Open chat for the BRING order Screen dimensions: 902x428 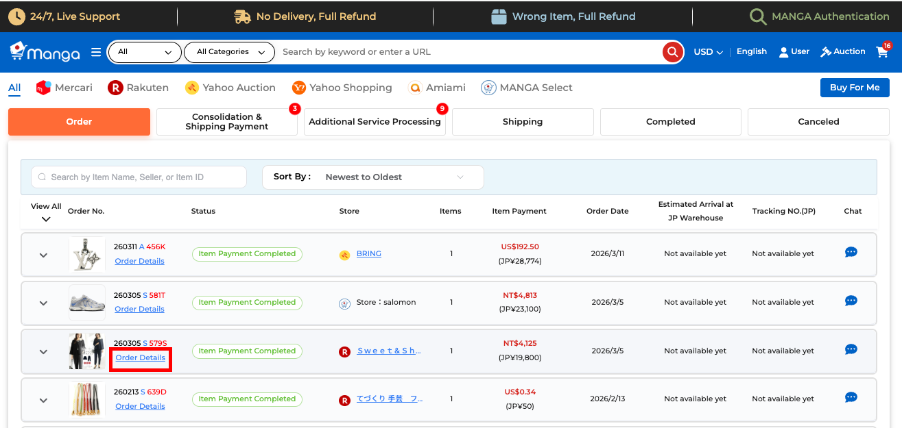click(x=851, y=253)
